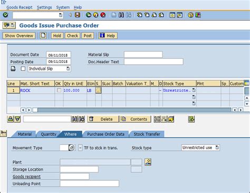Click the red Cancel icon
Viewport: 250px width, 193px height.
103,15
